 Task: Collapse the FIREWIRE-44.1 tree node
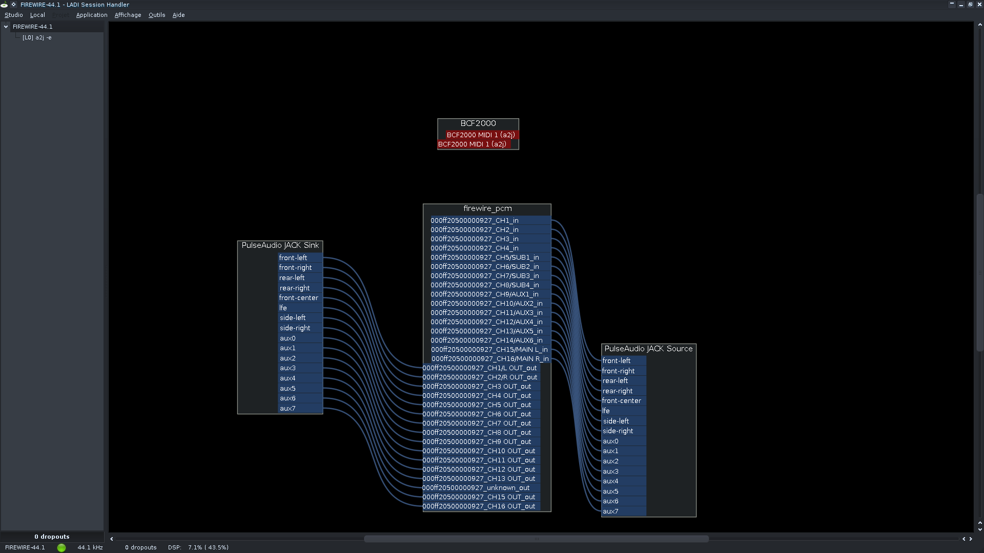click(x=6, y=27)
